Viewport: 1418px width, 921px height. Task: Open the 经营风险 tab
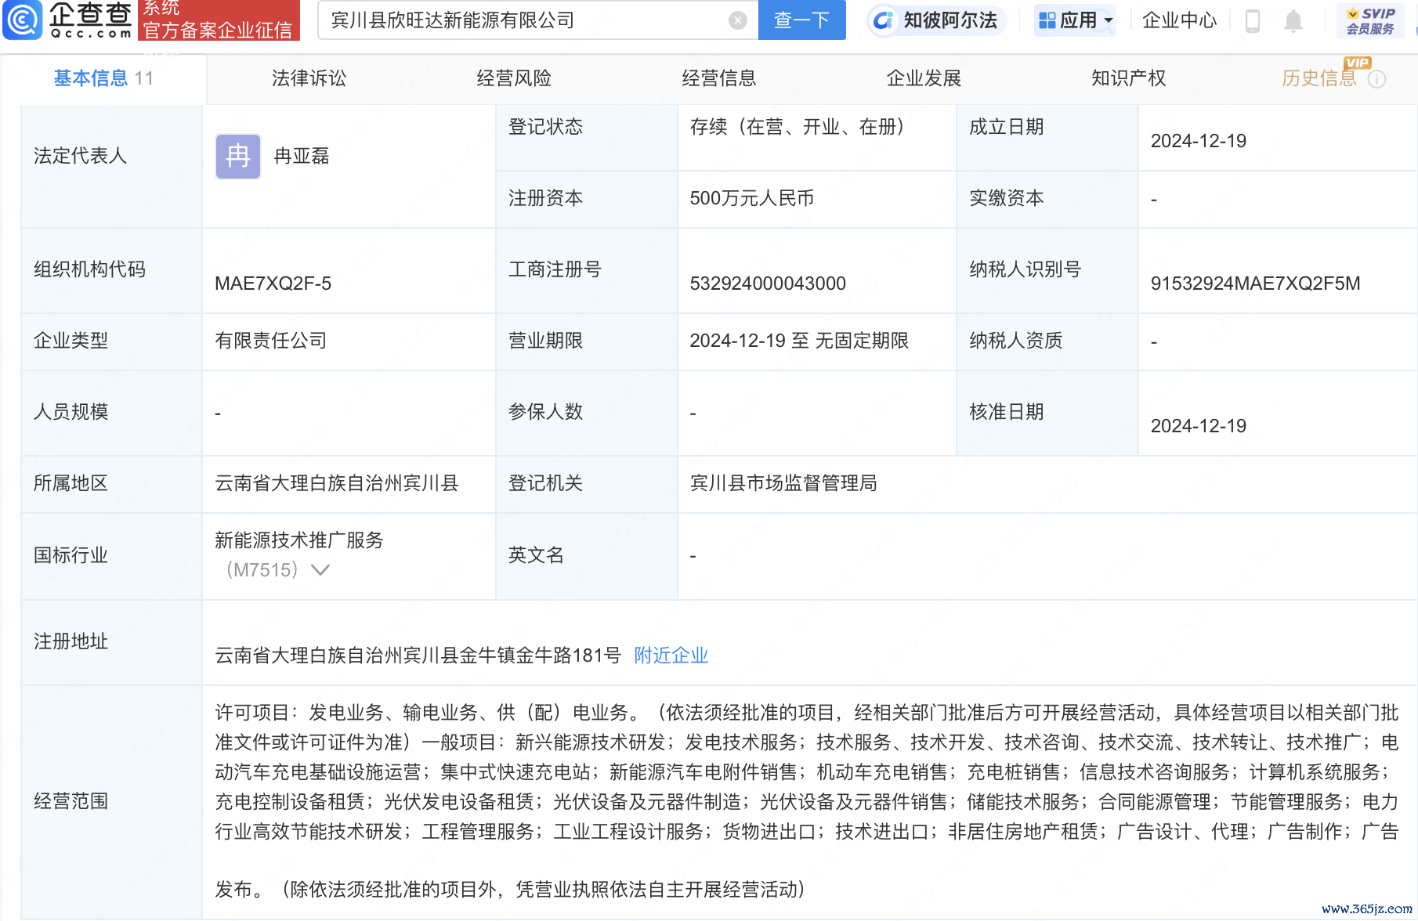click(514, 78)
